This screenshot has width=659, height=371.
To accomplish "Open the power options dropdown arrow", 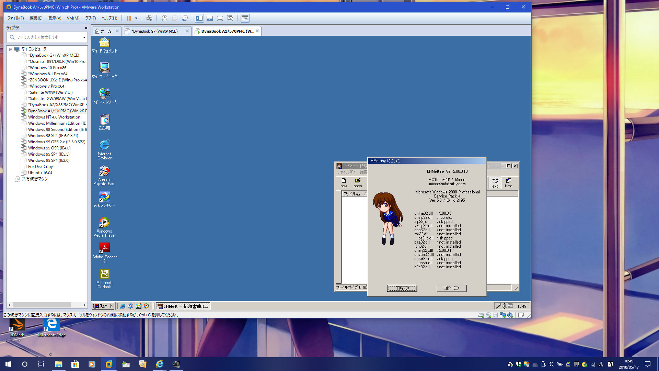I will click(x=136, y=18).
